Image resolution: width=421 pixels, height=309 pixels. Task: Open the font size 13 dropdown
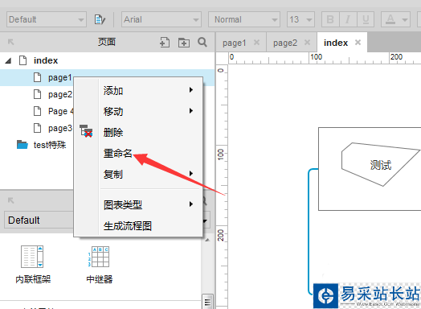pyautogui.click(x=300, y=19)
